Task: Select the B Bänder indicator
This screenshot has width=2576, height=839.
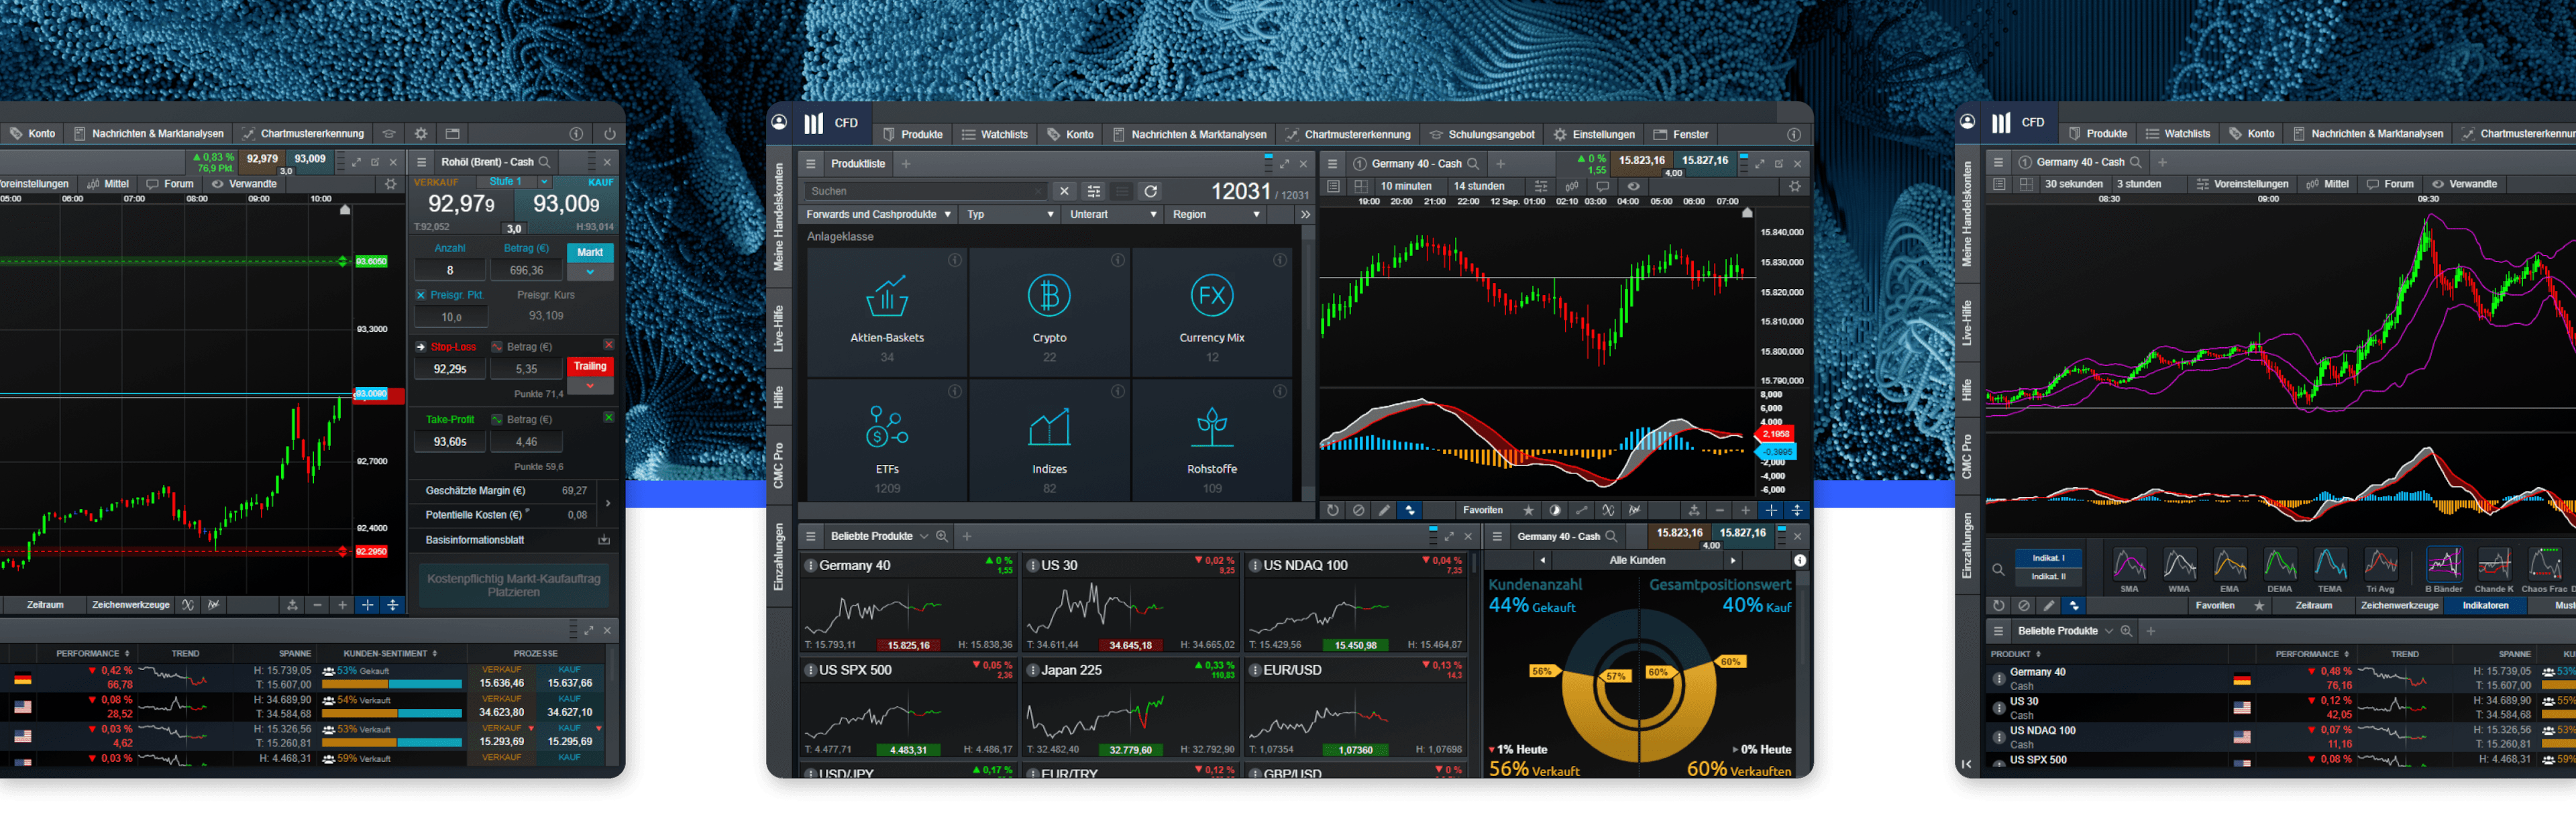Action: coord(2443,565)
